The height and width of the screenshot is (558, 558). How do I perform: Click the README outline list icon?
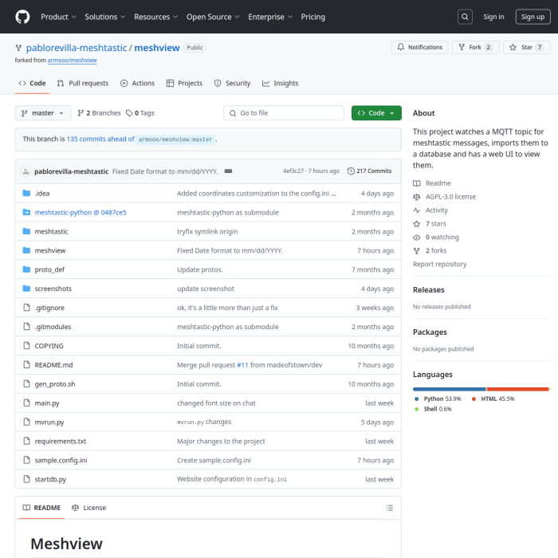(389, 508)
